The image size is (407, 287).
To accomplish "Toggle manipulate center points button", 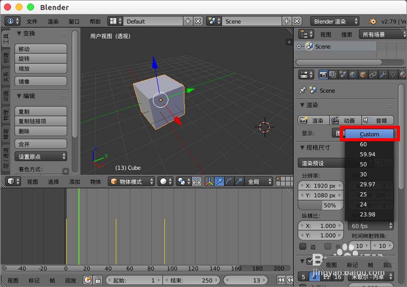I will pos(196,181).
